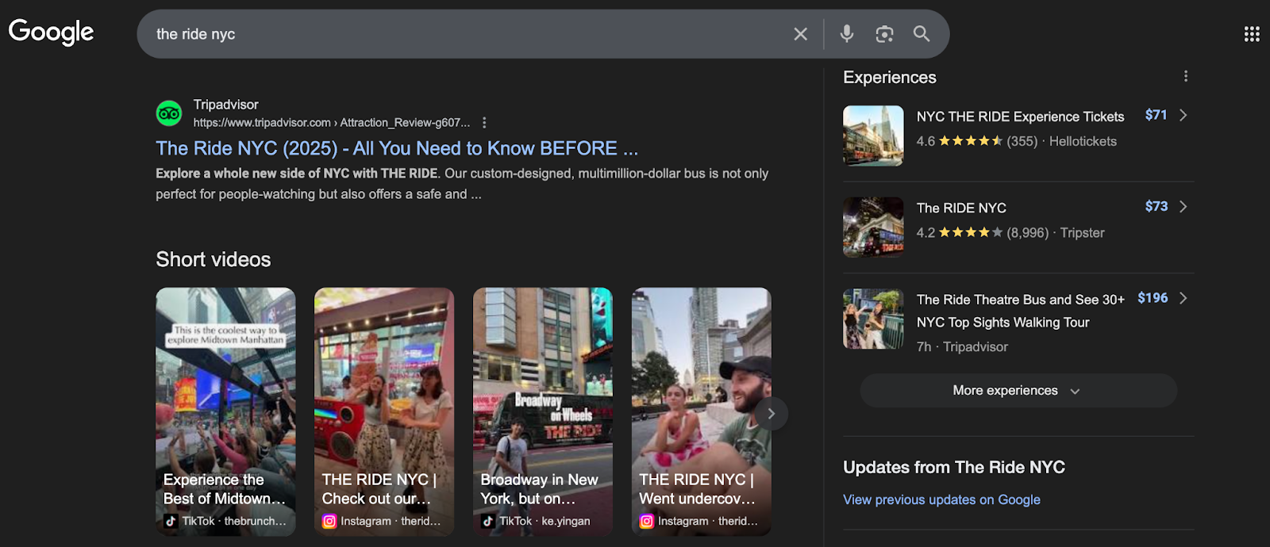Image resolution: width=1270 pixels, height=547 pixels.
Task: Open Google Lens image search
Action: pos(884,34)
